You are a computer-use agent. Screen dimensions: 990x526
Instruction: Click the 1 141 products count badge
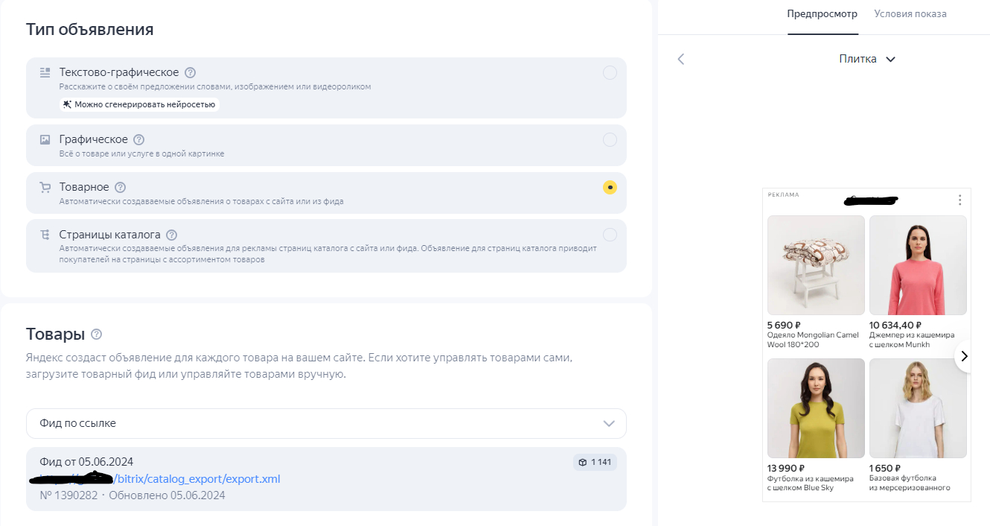coord(594,462)
